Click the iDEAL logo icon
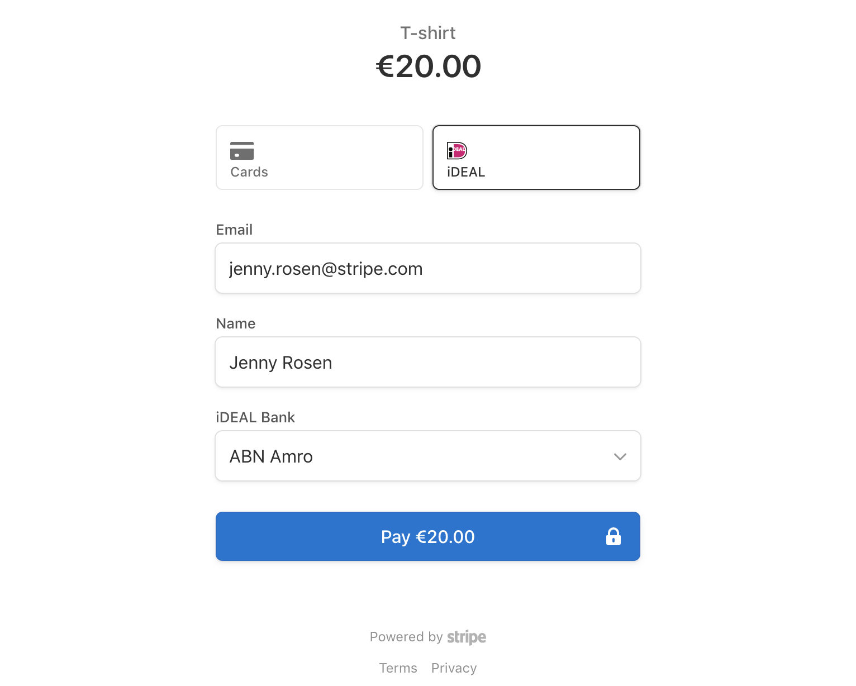The height and width of the screenshot is (686, 856). (456, 150)
